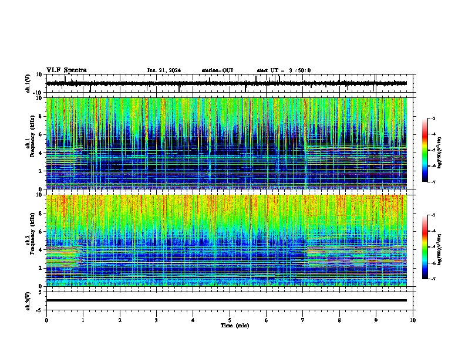465x359 pixels.
Task: Click the "-3" label on ch.2 color bar
Action: tap(433, 215)
